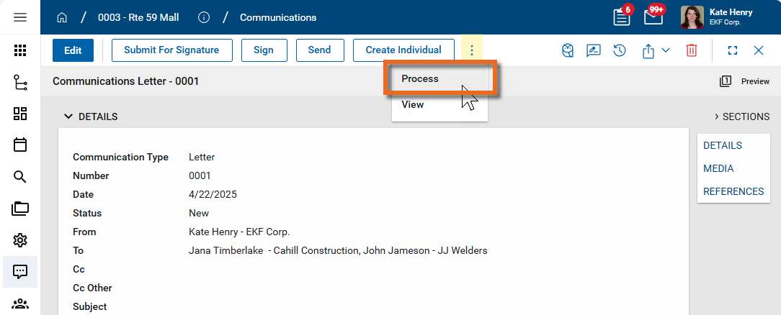Open the Communications chat icon in sidebar
Viewport: 781px width, 315px height.
[x=20, y=272]
